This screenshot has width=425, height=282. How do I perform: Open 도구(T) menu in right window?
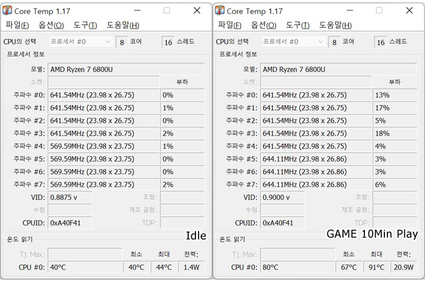click(298, 25)
